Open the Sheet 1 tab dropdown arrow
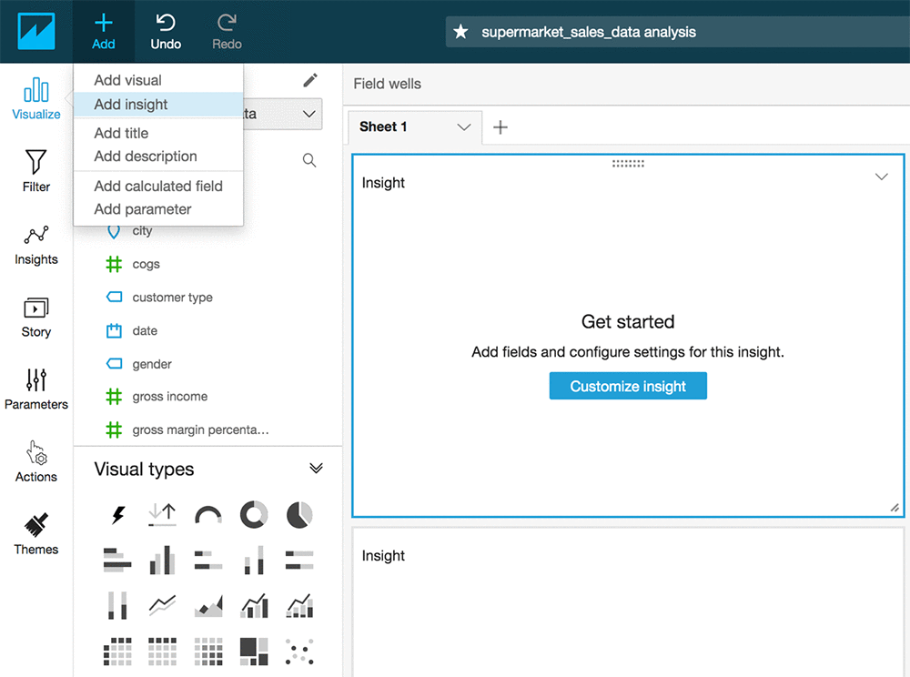Image resolution: width=910 pixels, height=677 pixels. click(463, 127)
